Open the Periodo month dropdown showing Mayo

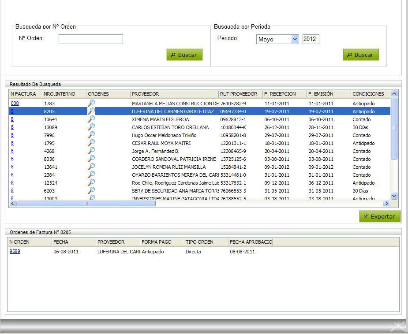pos(277,39)
